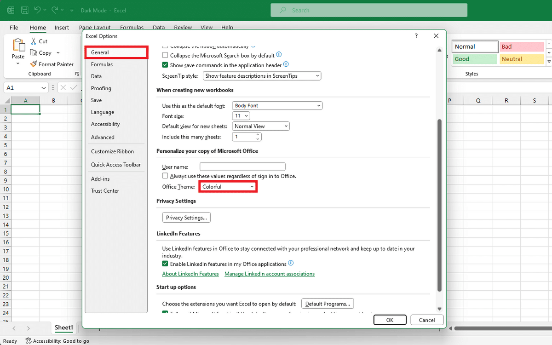Open the Insert ribbon tab
The height and width of the screenshot is (345, 552).
[62, 28]
